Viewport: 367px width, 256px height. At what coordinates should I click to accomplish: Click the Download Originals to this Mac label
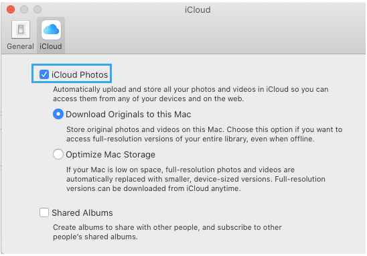point(129,115)
